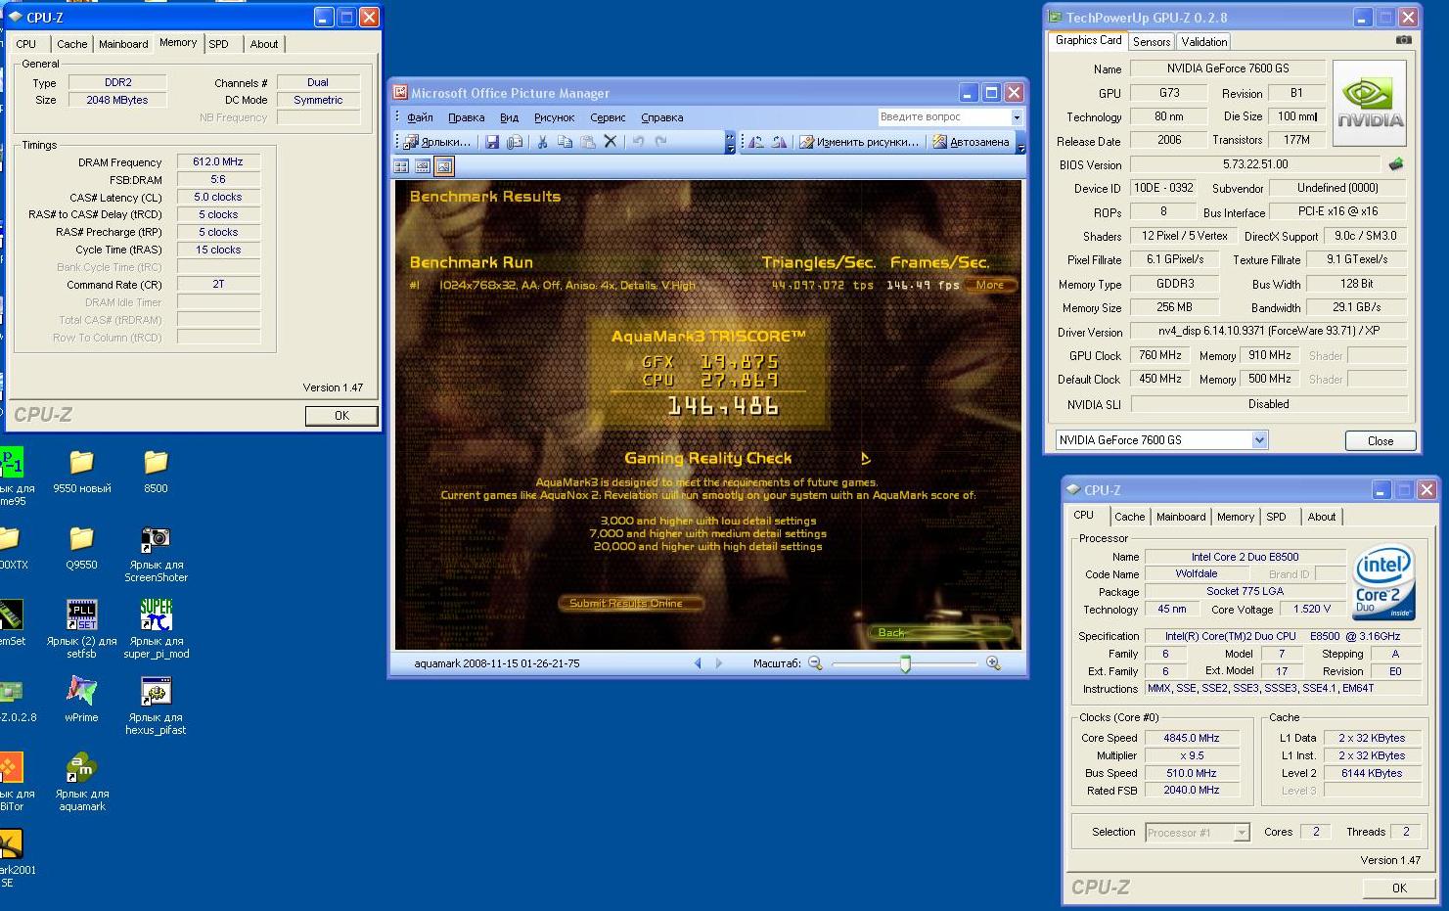
Task: Select Cache tab in bottom-right CPU-Z window
Action: coord(1129,517)
